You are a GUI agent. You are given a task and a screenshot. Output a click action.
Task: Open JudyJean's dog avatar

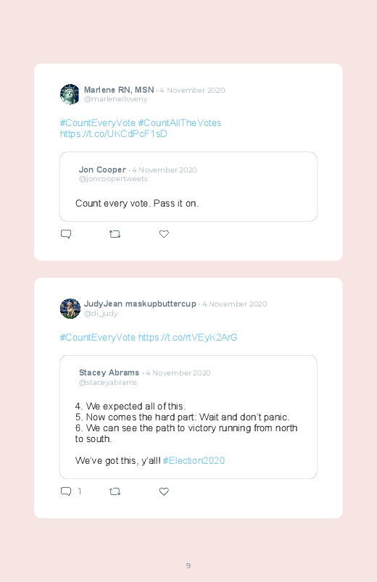coord(70,309)
